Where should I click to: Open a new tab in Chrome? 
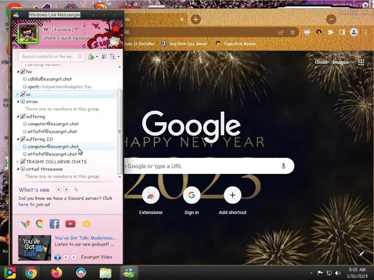tap(196, 19)
